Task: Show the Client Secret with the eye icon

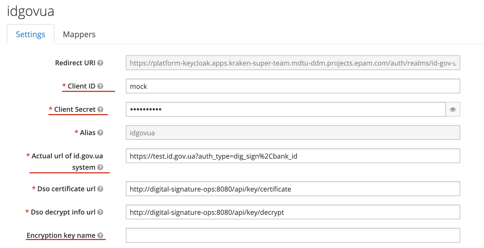Action: [453, 110]
